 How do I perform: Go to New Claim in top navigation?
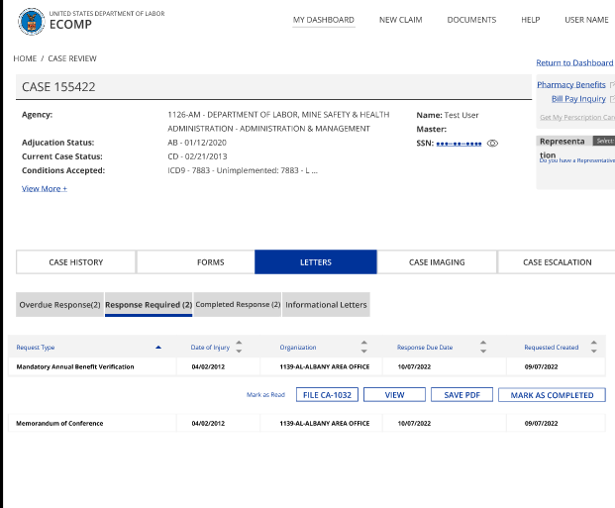coord(400,20)
